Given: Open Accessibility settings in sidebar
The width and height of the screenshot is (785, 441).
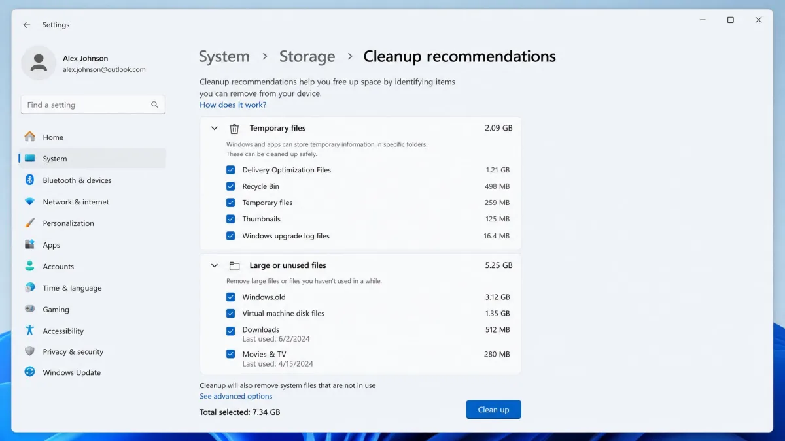Looking at the screenshot, I should coord(92,331).
